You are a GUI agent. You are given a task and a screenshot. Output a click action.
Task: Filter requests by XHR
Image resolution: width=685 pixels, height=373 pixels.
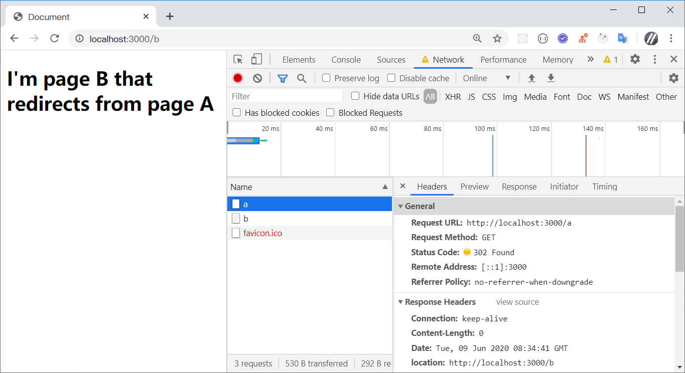453,97
